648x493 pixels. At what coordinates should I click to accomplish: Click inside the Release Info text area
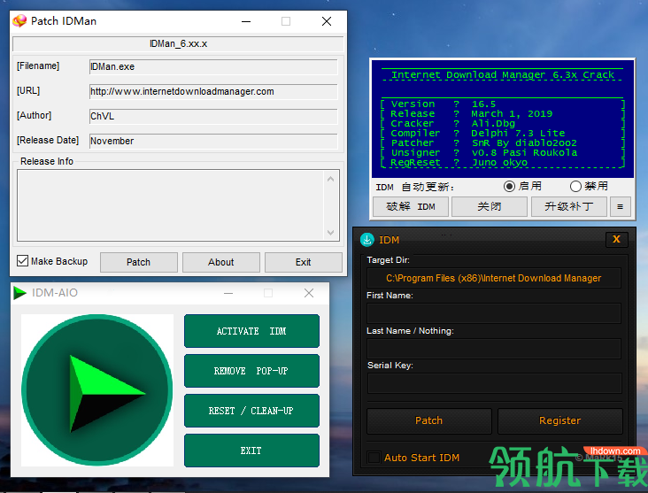pyautogui.click(x=170, y=205)
